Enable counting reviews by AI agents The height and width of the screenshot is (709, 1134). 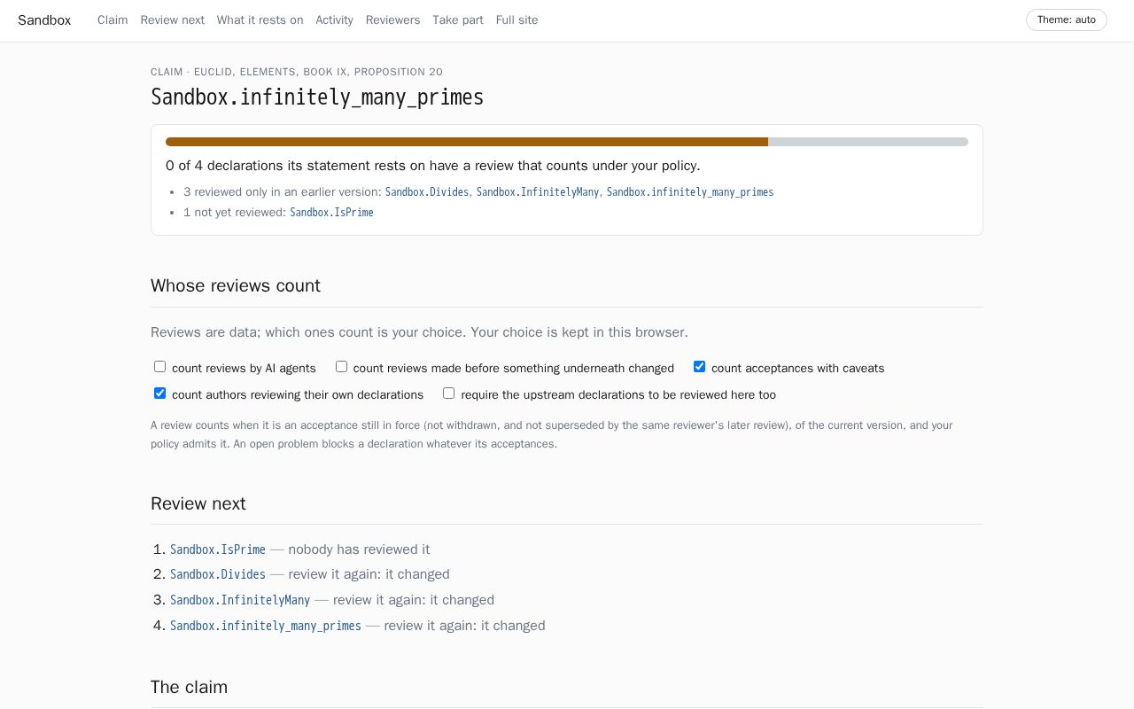pos(159,367)
